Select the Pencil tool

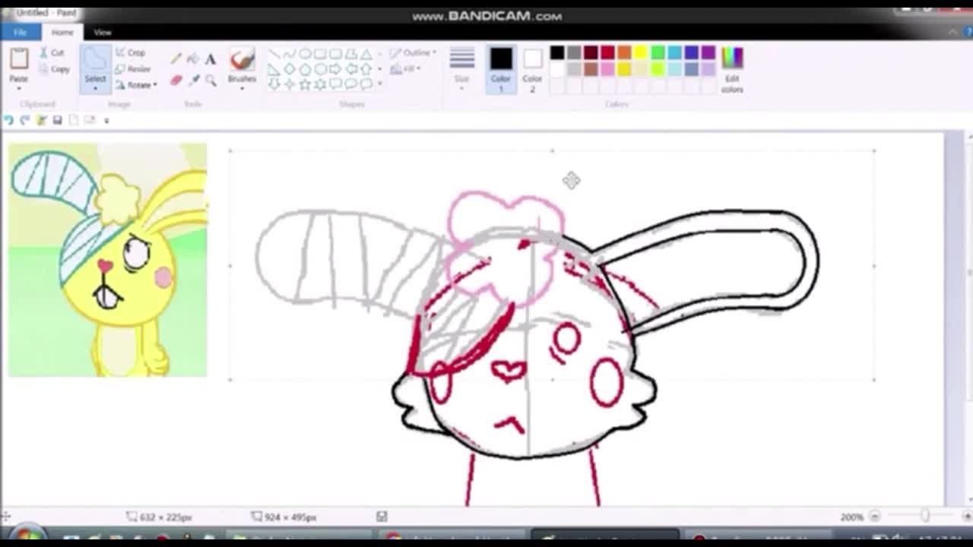click(x=176, y=58)
